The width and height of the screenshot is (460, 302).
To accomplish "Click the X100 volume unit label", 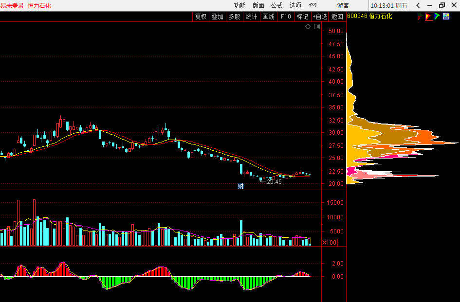I will (330, 243).
